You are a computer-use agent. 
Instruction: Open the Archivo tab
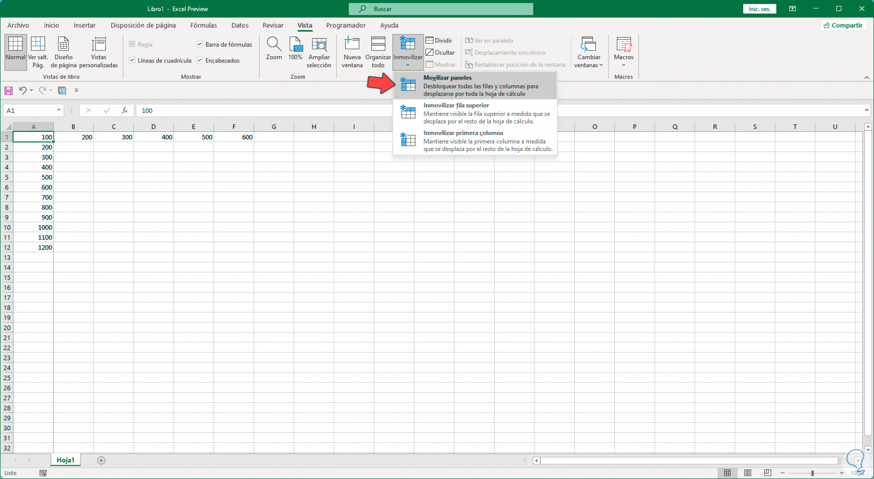pyautogui.click(x=18, y=25)
